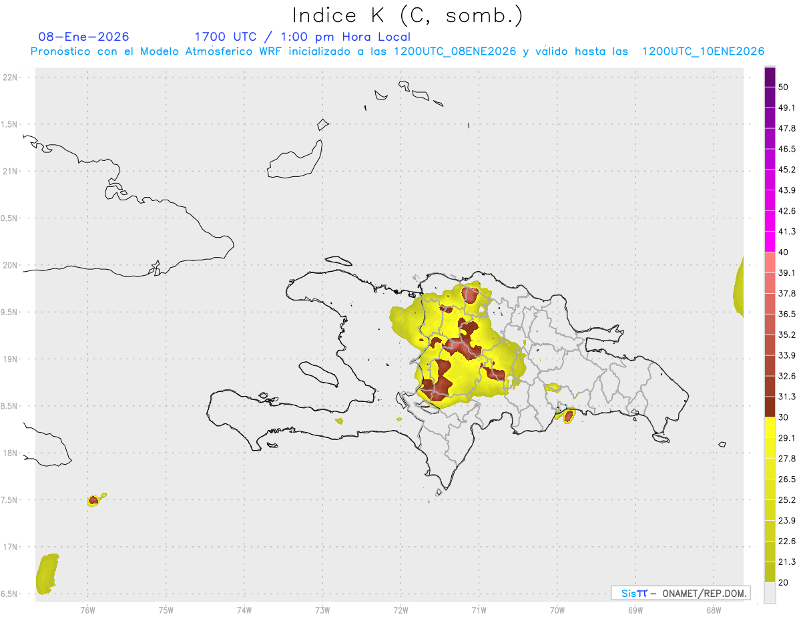Click the latitude label "19N"

[10, 359]
